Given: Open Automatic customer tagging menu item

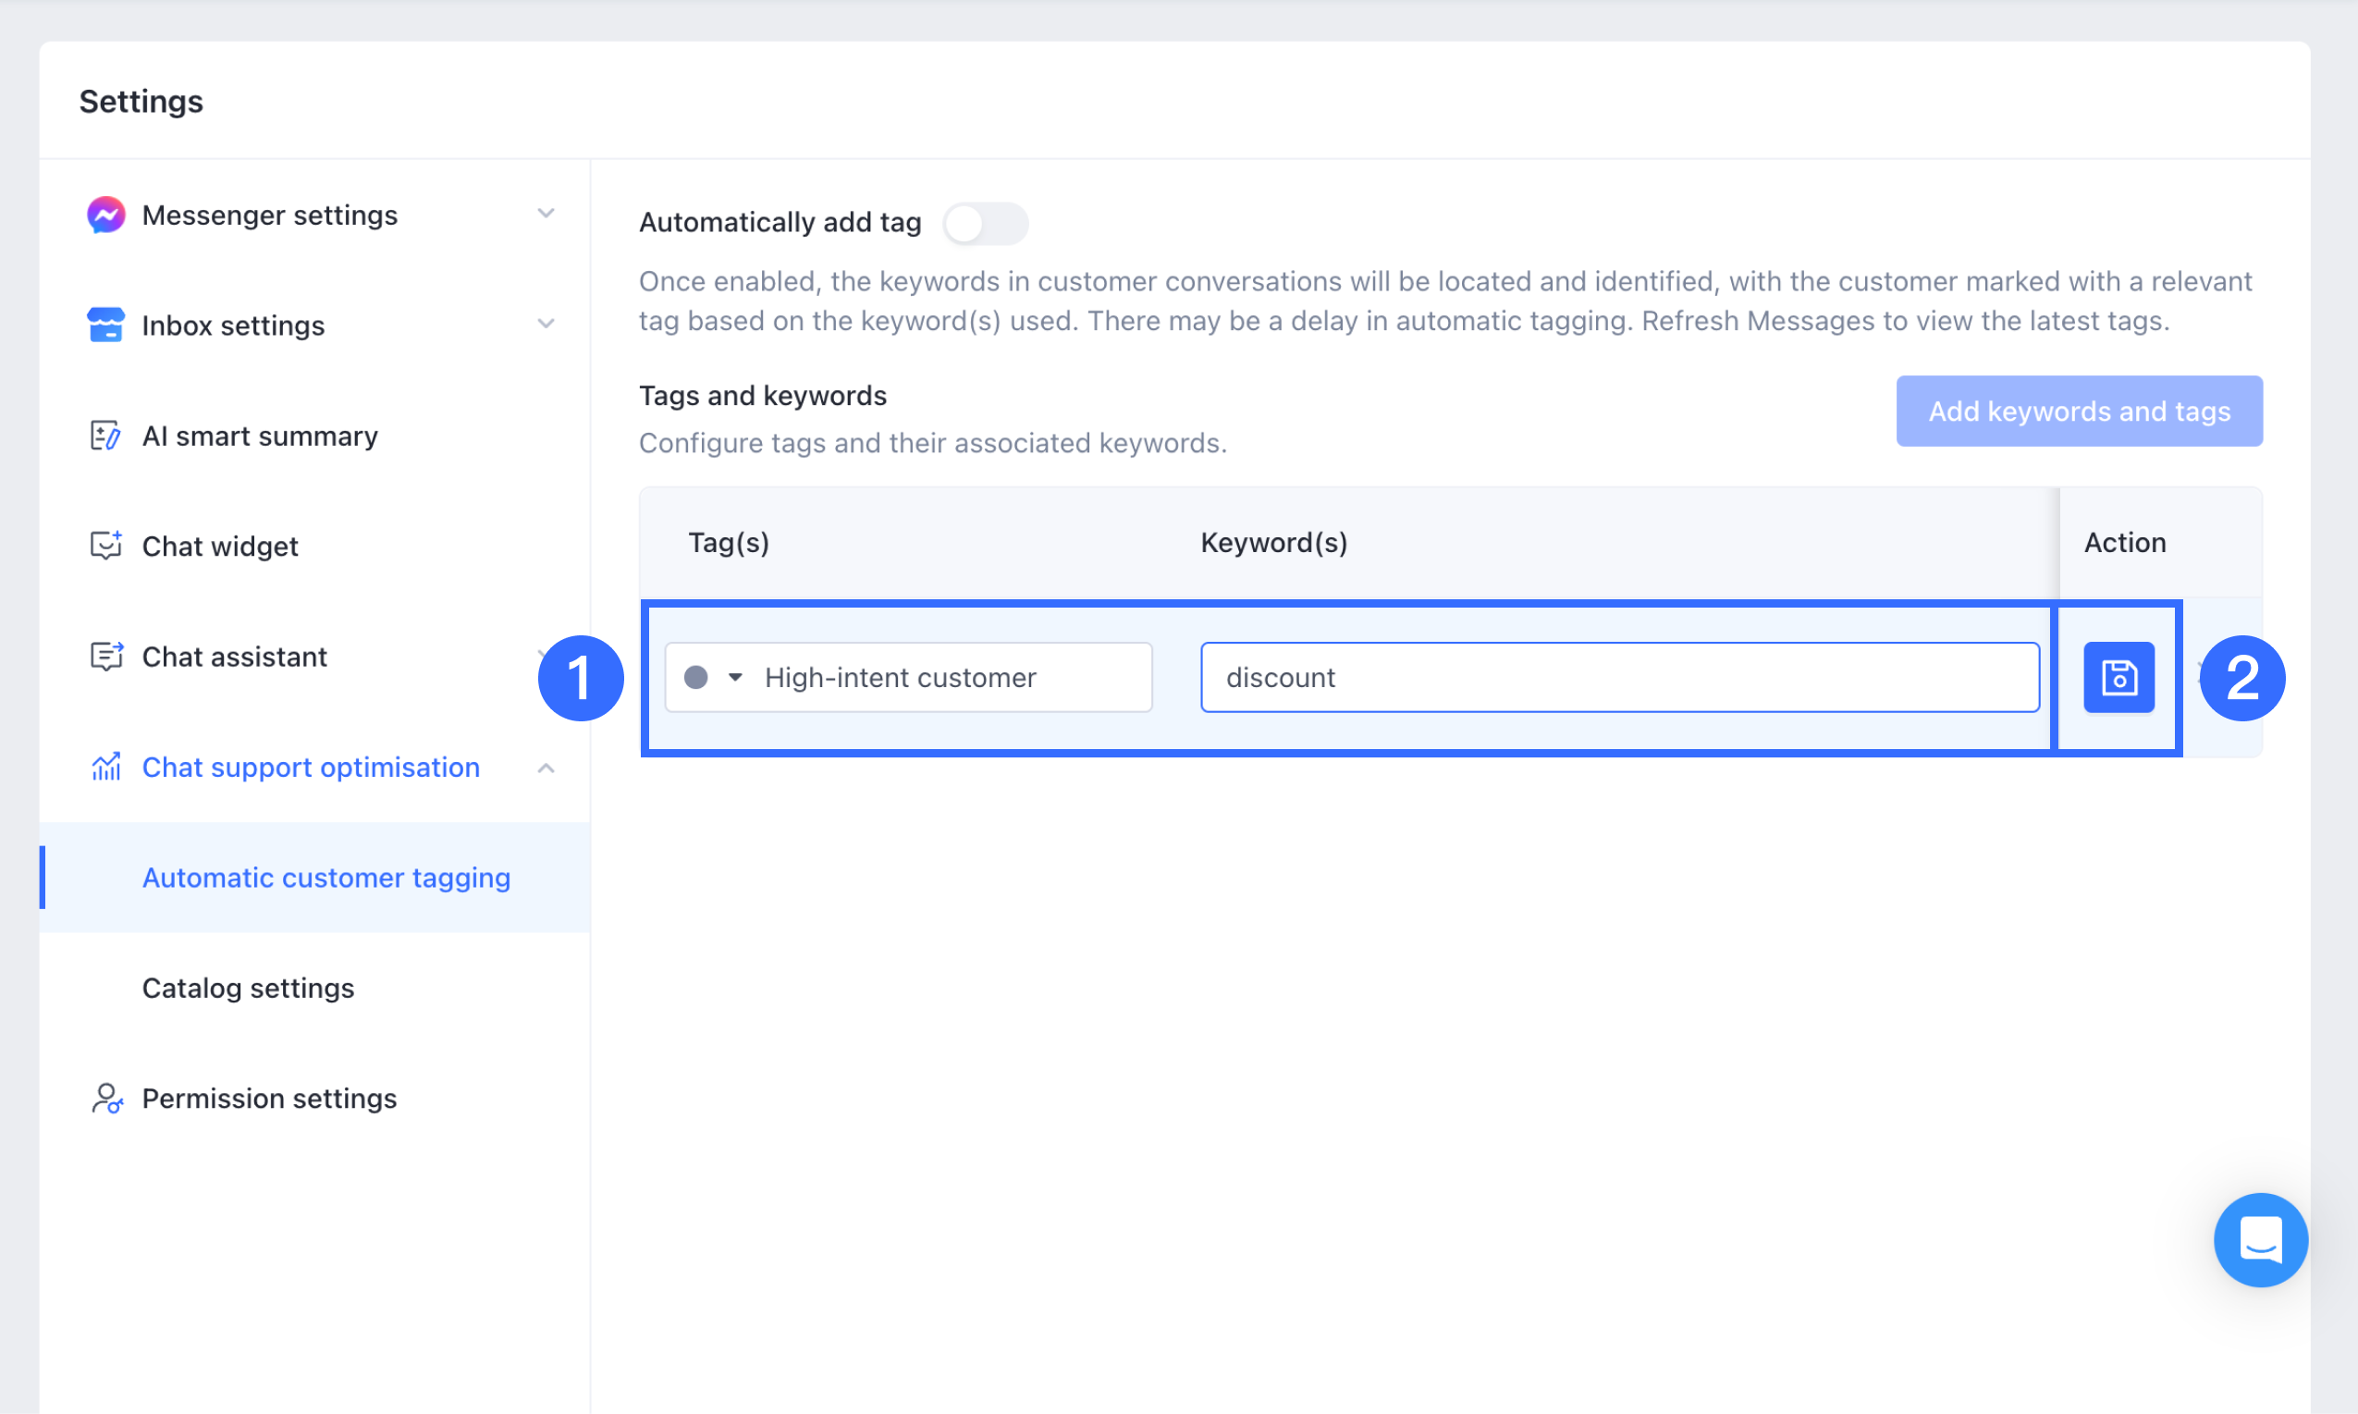Looking at the screenshot, I should point(325,878).
